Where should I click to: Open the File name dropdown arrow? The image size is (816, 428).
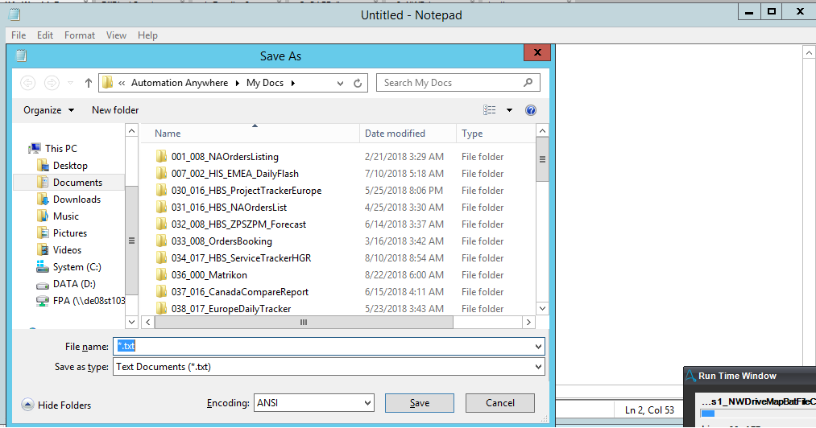[x=538, y=347]
